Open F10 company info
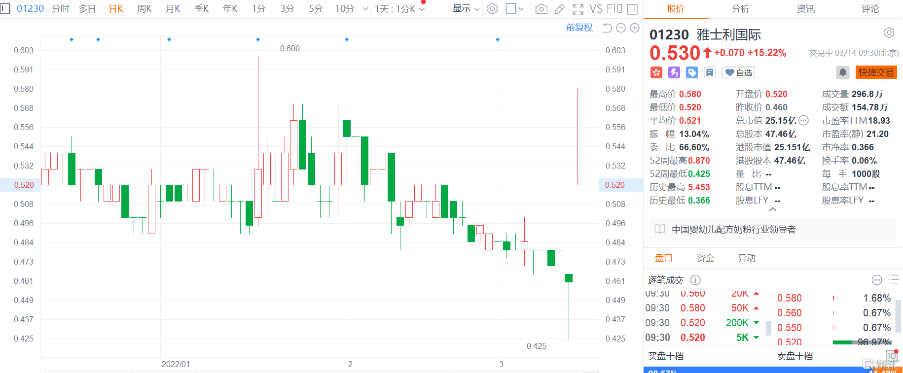Image resolution: width=903 pixels, height=373 pixels. pyautogui.click(x=614, y=9)
